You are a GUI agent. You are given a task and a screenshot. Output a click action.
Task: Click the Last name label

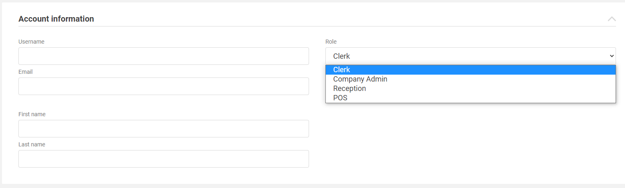click(x=32, y=144)
